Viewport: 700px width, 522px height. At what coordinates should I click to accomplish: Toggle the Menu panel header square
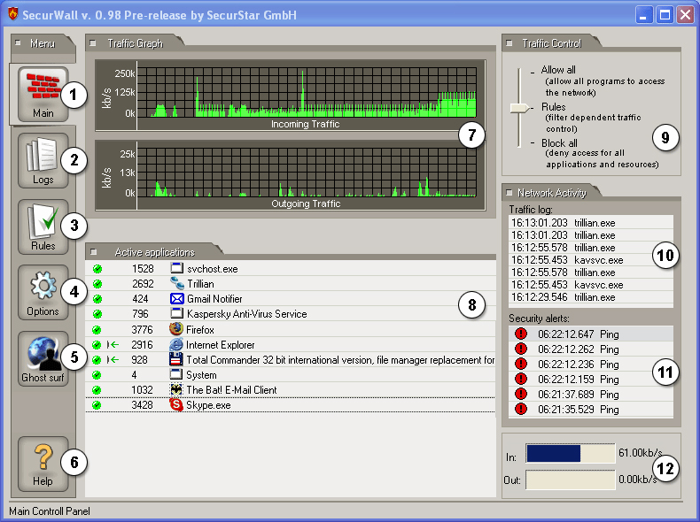click(x=18, y=42)
